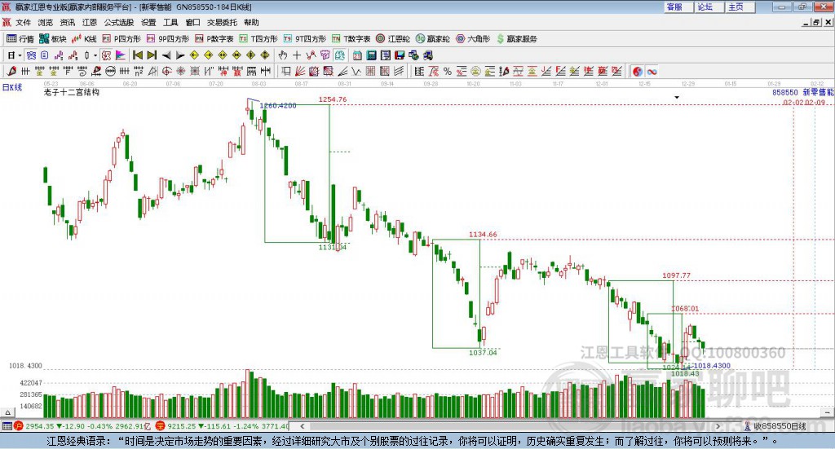Open the 公式选股 menu
Image resolution: width=835 pixels, height=449 pixels.
click(119, 22)
